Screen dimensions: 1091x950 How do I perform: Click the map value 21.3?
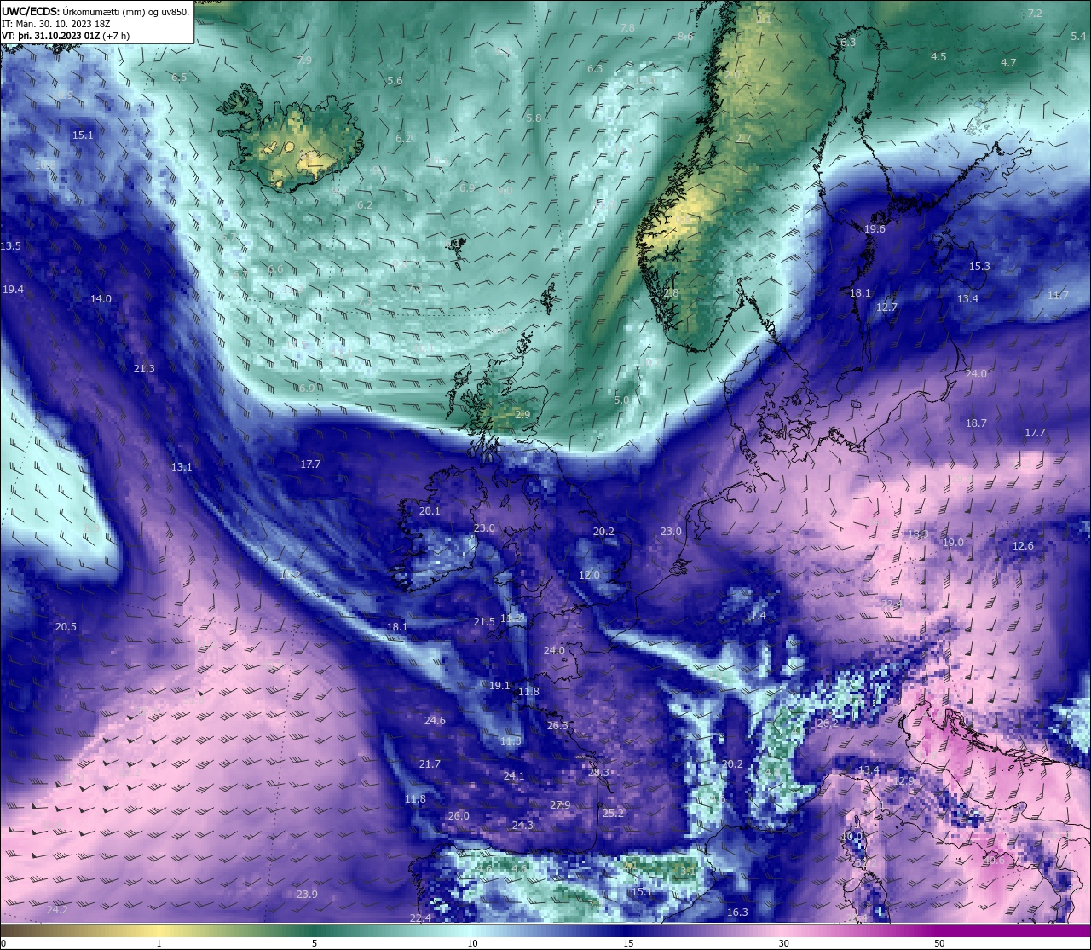click(145, 369)
